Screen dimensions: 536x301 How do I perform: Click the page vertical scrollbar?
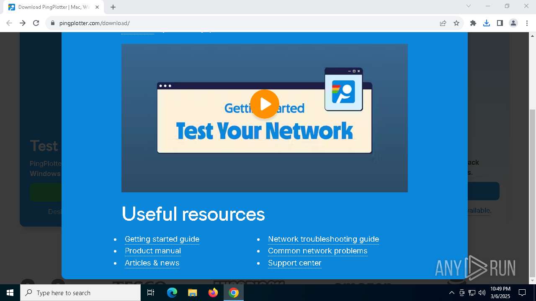coord(533,192)
